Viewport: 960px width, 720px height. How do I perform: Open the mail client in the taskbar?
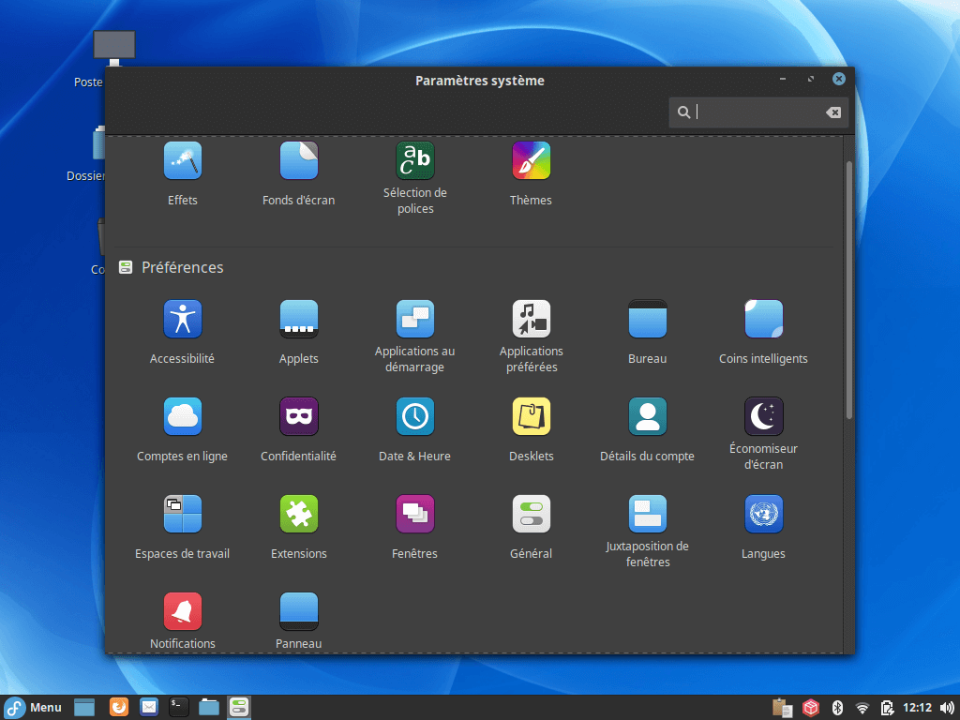click(x=149, y=707)
